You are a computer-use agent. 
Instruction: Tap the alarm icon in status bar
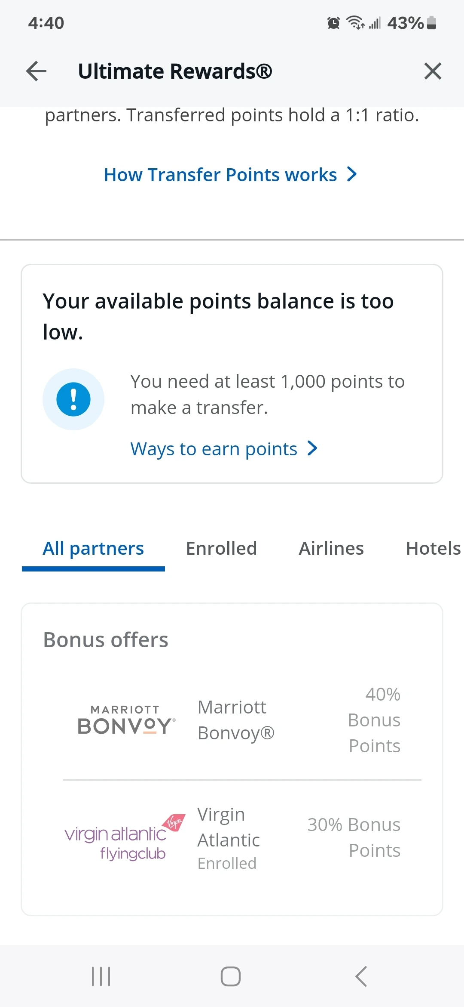[333, 23]
